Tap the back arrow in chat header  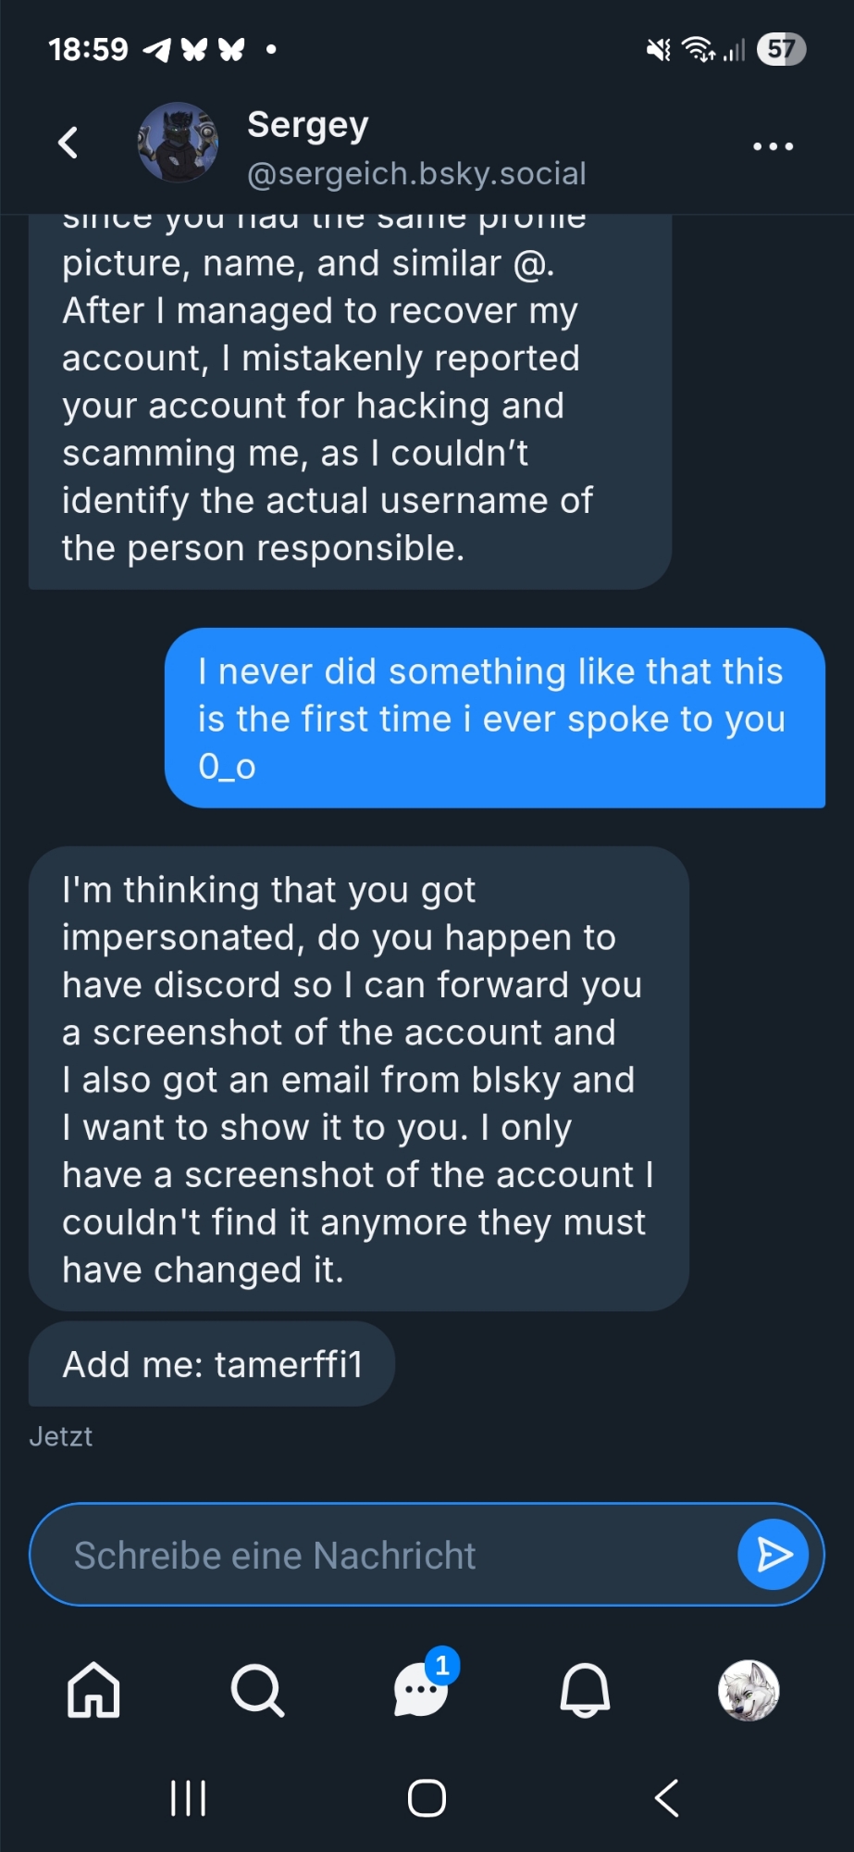click(68, 143)
